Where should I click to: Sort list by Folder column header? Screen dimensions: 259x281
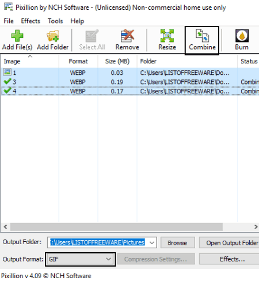coord(187,61)
